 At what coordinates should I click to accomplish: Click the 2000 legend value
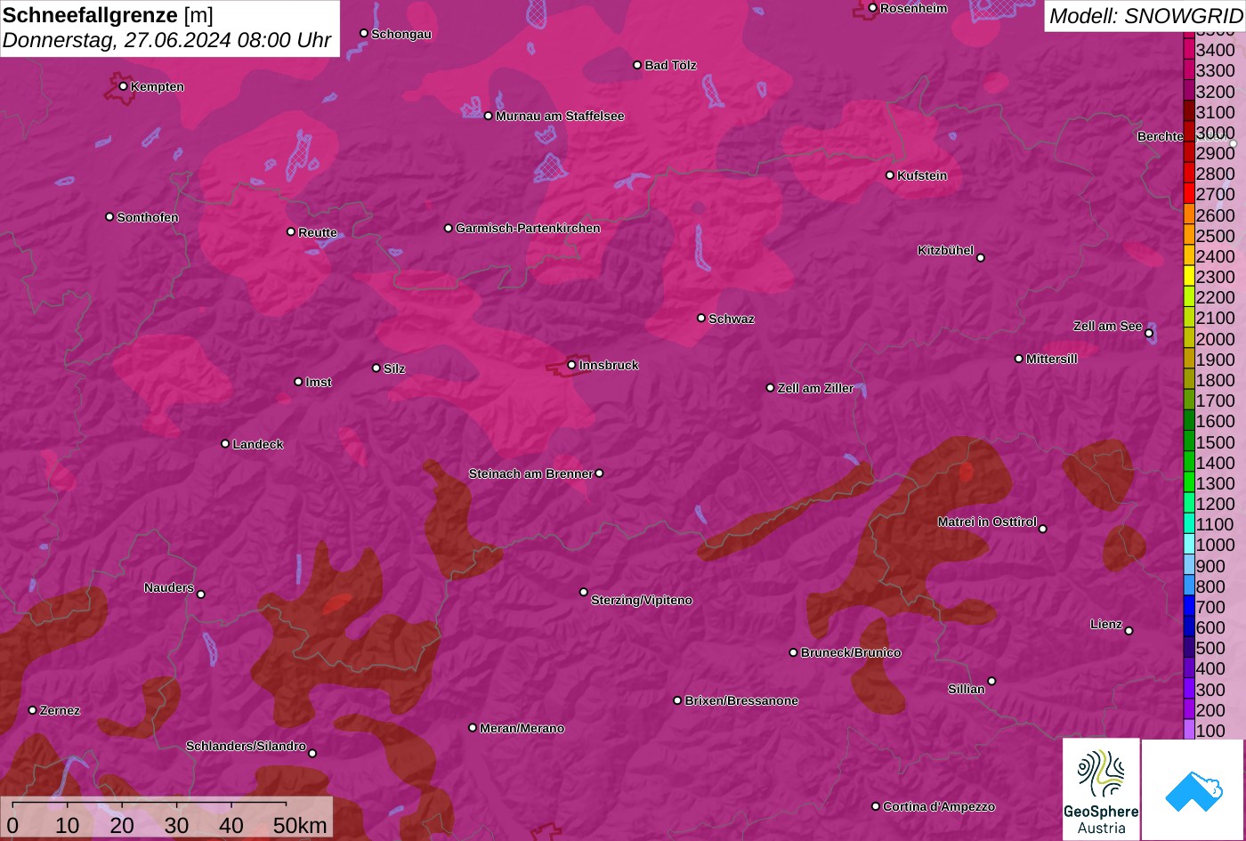(x=1216, y=339)
